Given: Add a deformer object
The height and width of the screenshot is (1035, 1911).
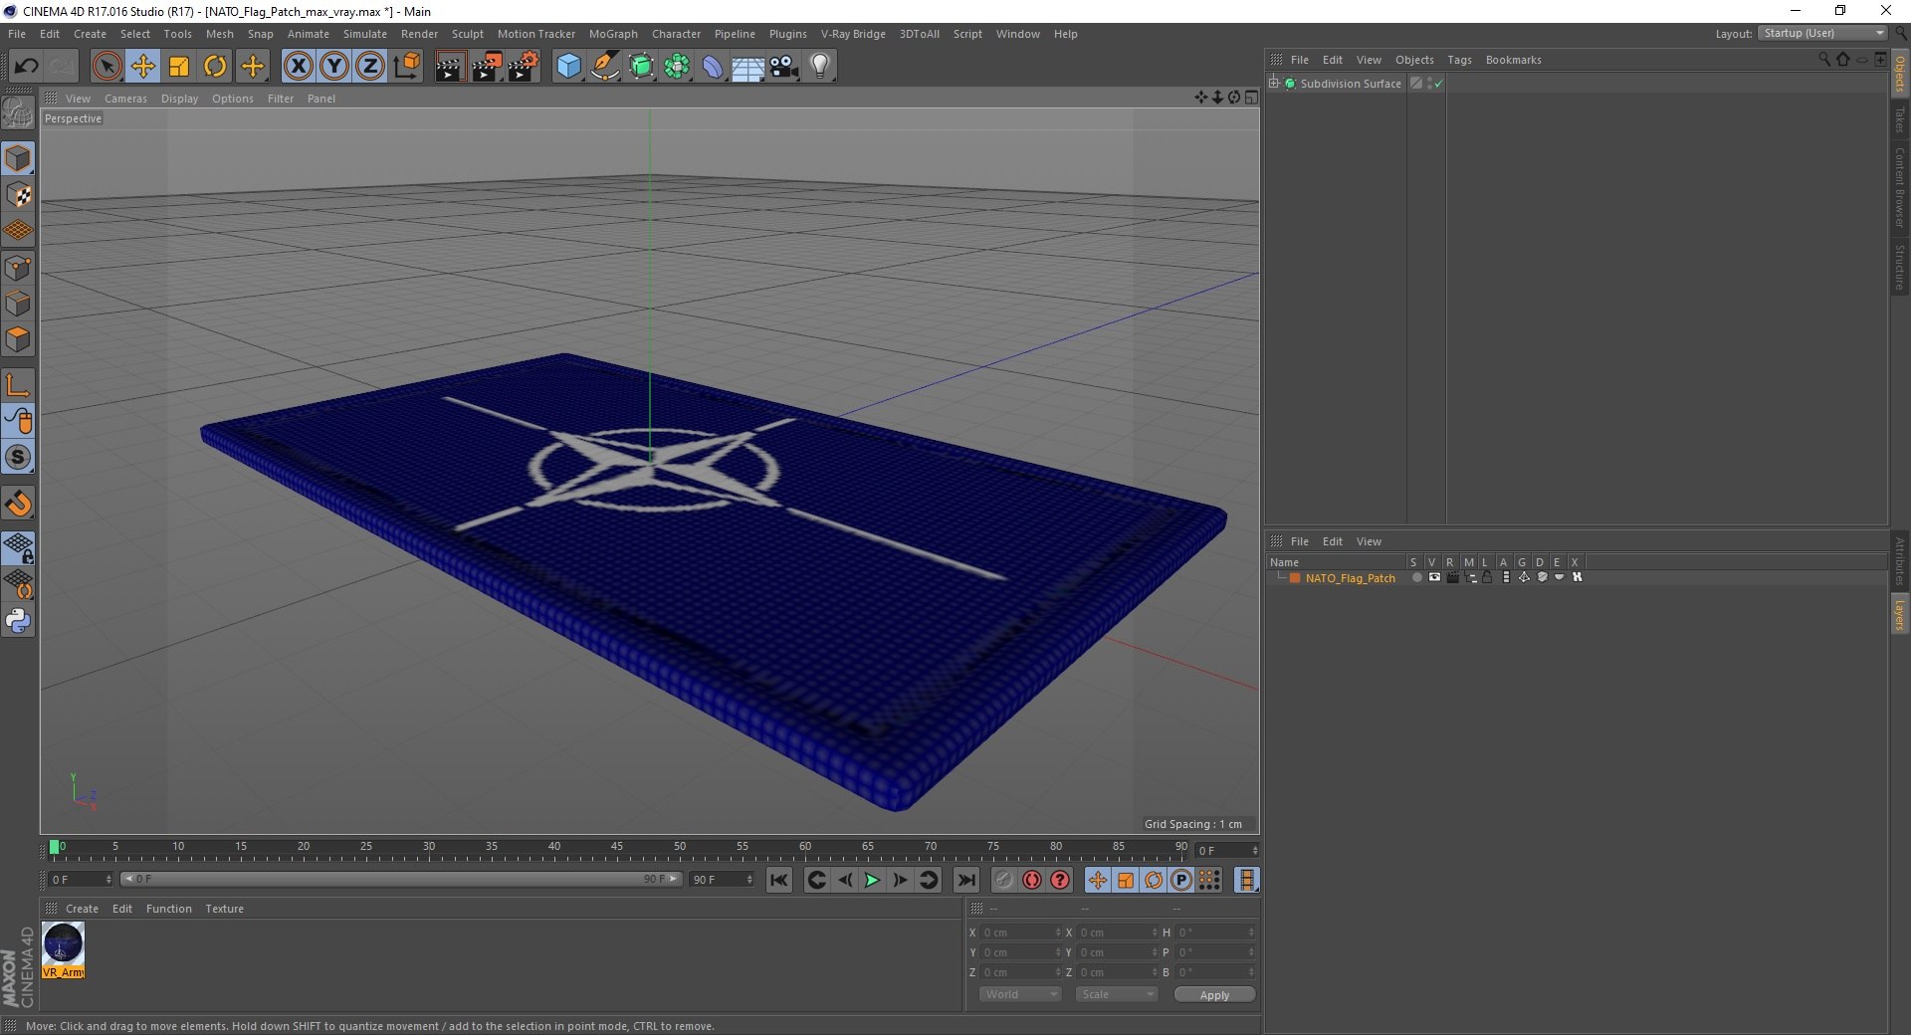Looking at the screenshot, I should pyautogui.click(x=713, y=67).
